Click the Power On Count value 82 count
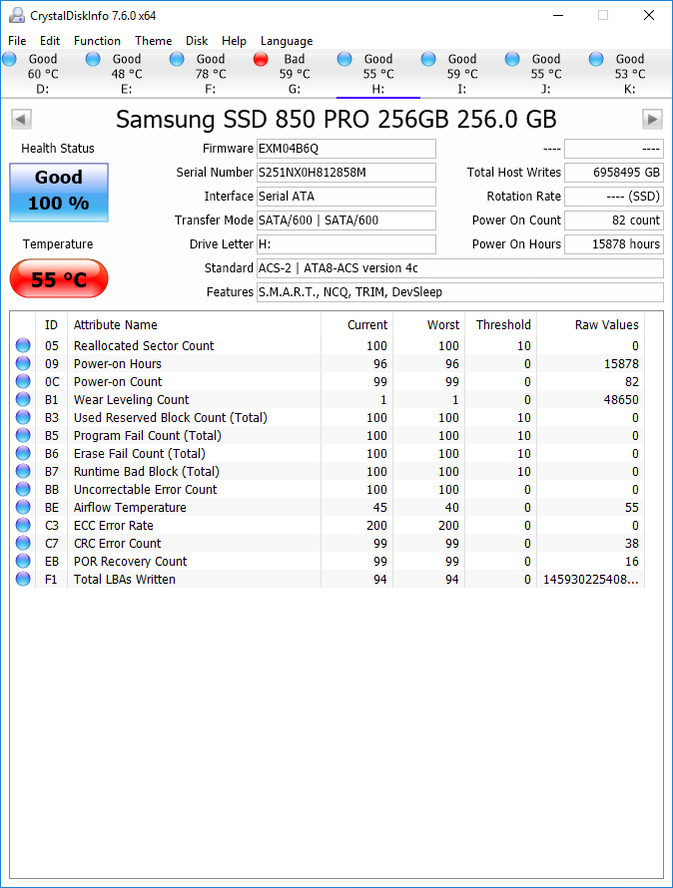 614,221
